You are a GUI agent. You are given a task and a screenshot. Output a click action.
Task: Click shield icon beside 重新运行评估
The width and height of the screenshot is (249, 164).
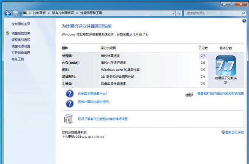click(223, 132)
